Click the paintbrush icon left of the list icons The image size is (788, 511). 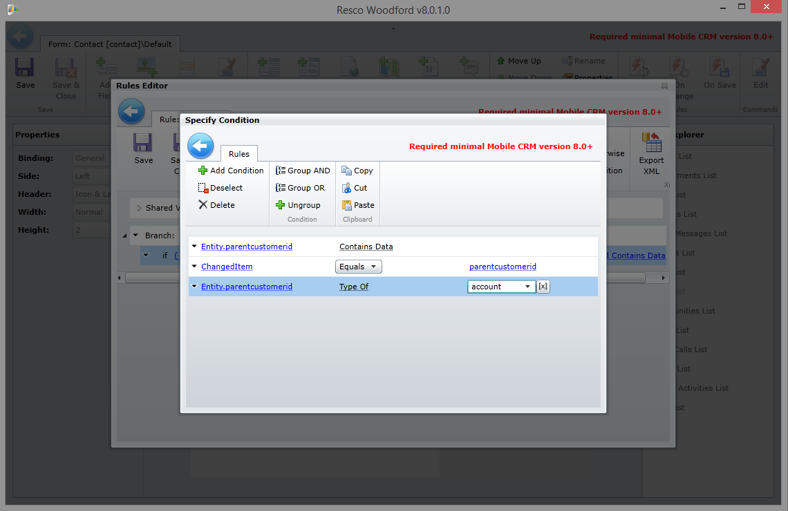click(227, 67)
